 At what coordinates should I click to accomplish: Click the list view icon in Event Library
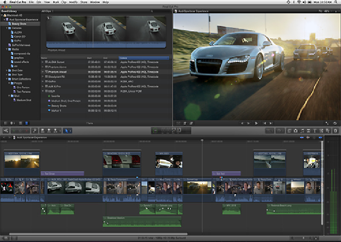[x=26, y=123]
